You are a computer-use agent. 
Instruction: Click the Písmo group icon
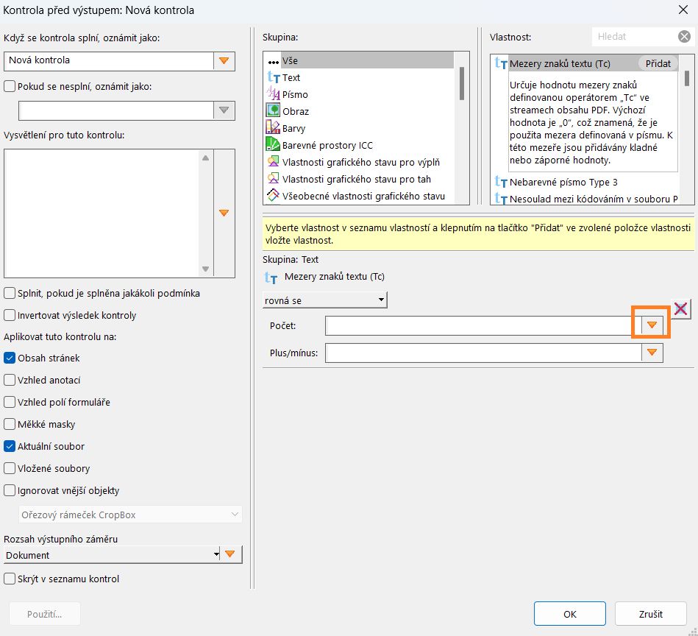pos(273,94)
